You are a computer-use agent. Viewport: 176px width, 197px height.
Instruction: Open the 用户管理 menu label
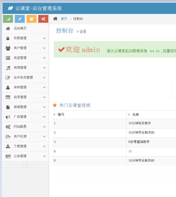point(20,48)
